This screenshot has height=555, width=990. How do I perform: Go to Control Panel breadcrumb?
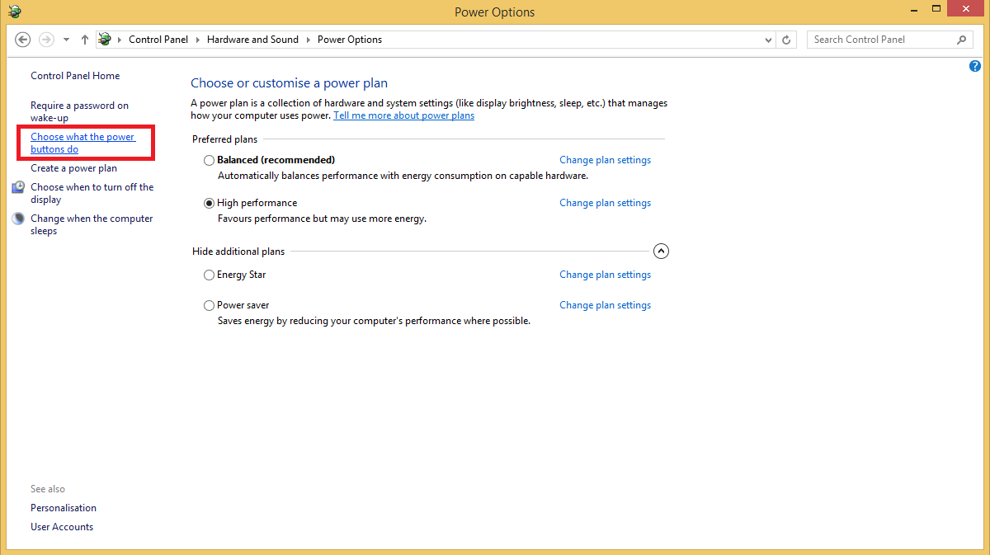tap(158, 40)
